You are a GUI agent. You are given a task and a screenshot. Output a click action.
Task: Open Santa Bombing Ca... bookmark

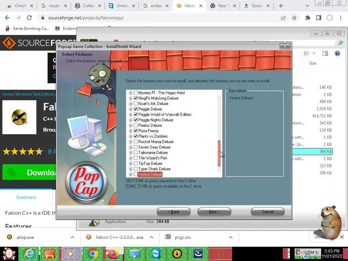(x=27, y=29)
